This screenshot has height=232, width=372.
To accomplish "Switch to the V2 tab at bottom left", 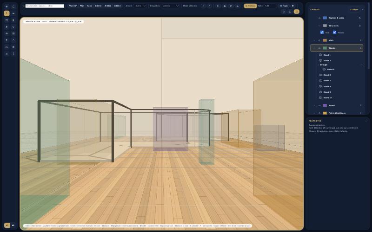I will pos(13,225).
